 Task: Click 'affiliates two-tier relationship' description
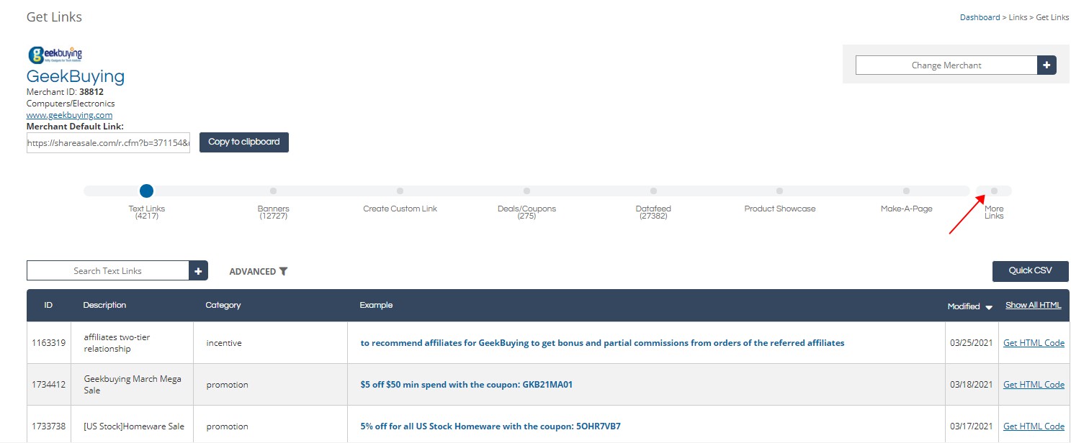pos(117,343)
